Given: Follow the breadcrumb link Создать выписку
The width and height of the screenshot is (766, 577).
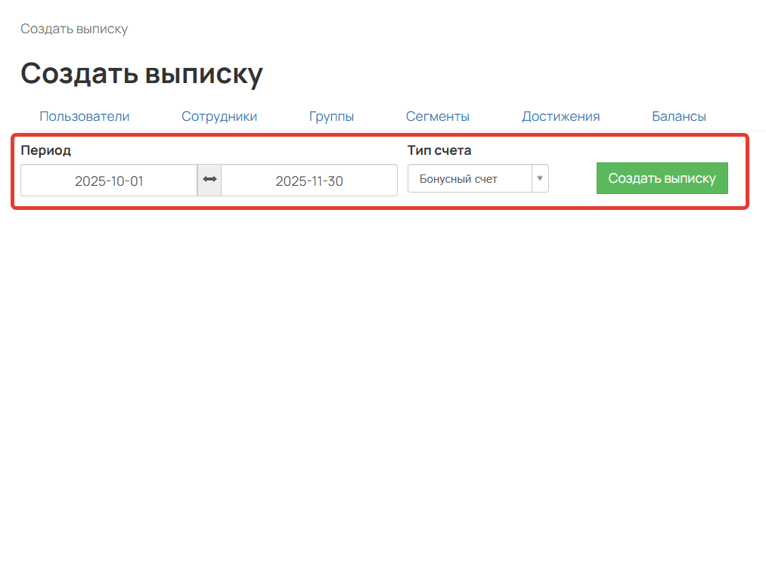Looking at the screenshot, I should pyautogui.click(x=74, y=29).
